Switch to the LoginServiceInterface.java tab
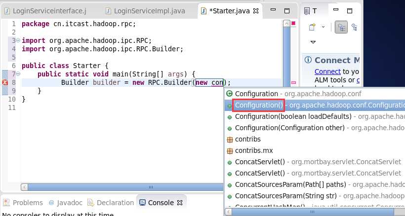 [45, 11]
